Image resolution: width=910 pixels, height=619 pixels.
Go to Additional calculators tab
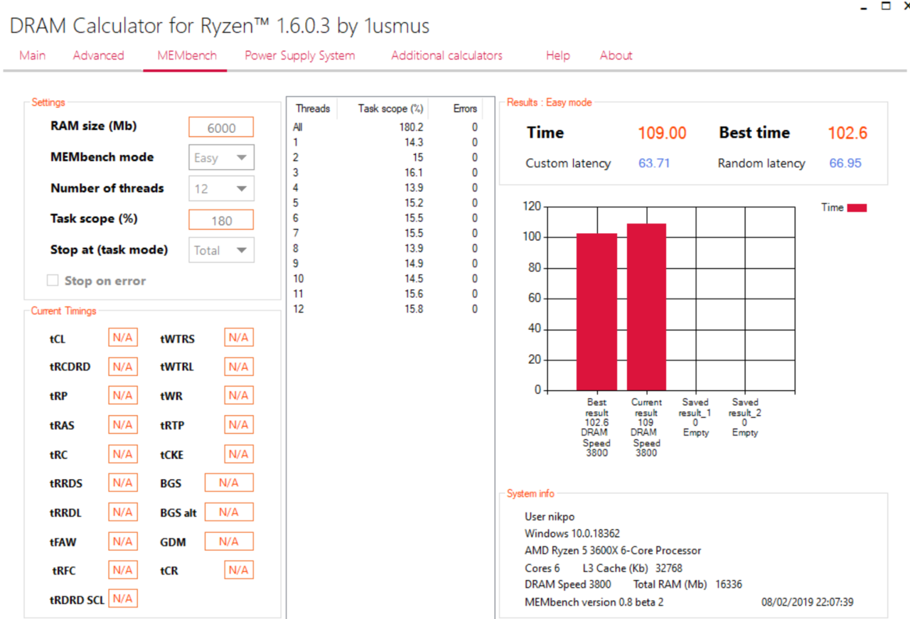[446, 55]
